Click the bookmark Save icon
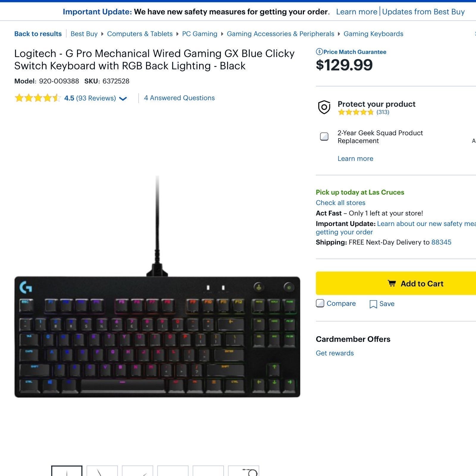 point(373,304)
